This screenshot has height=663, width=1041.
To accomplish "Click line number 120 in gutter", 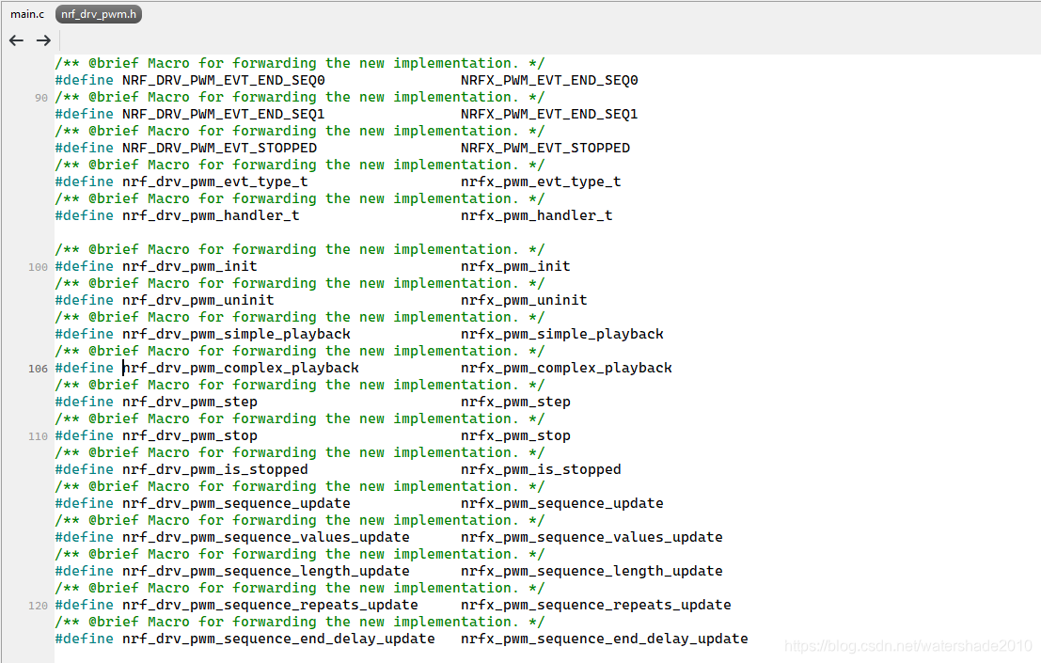I will (x=38, y=606).
